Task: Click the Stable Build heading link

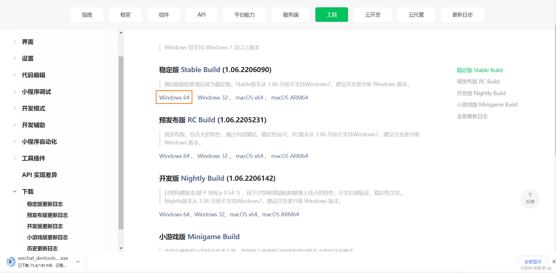Action: click(x=200, y=70)
